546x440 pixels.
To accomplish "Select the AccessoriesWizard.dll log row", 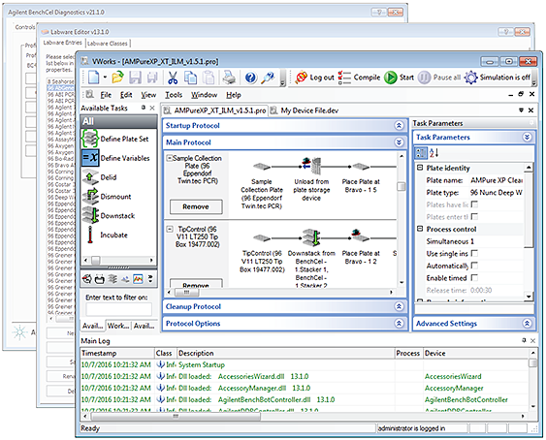I will (x=305, y=376).
